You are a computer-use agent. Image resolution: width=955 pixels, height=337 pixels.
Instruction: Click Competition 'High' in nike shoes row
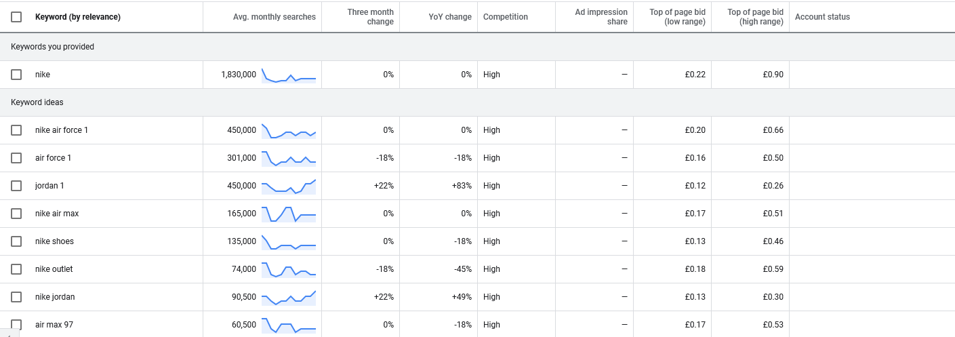click(491, 241)
